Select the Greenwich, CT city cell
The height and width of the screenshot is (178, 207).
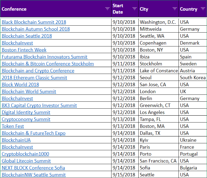pyautogui.click(x=159, y=105)
